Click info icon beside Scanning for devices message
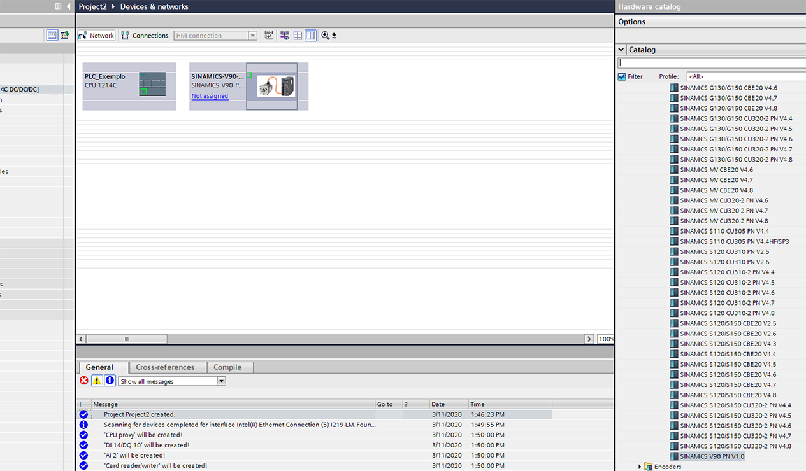Image resolution: width=806 pixels, height=471 pixels. 83,425
